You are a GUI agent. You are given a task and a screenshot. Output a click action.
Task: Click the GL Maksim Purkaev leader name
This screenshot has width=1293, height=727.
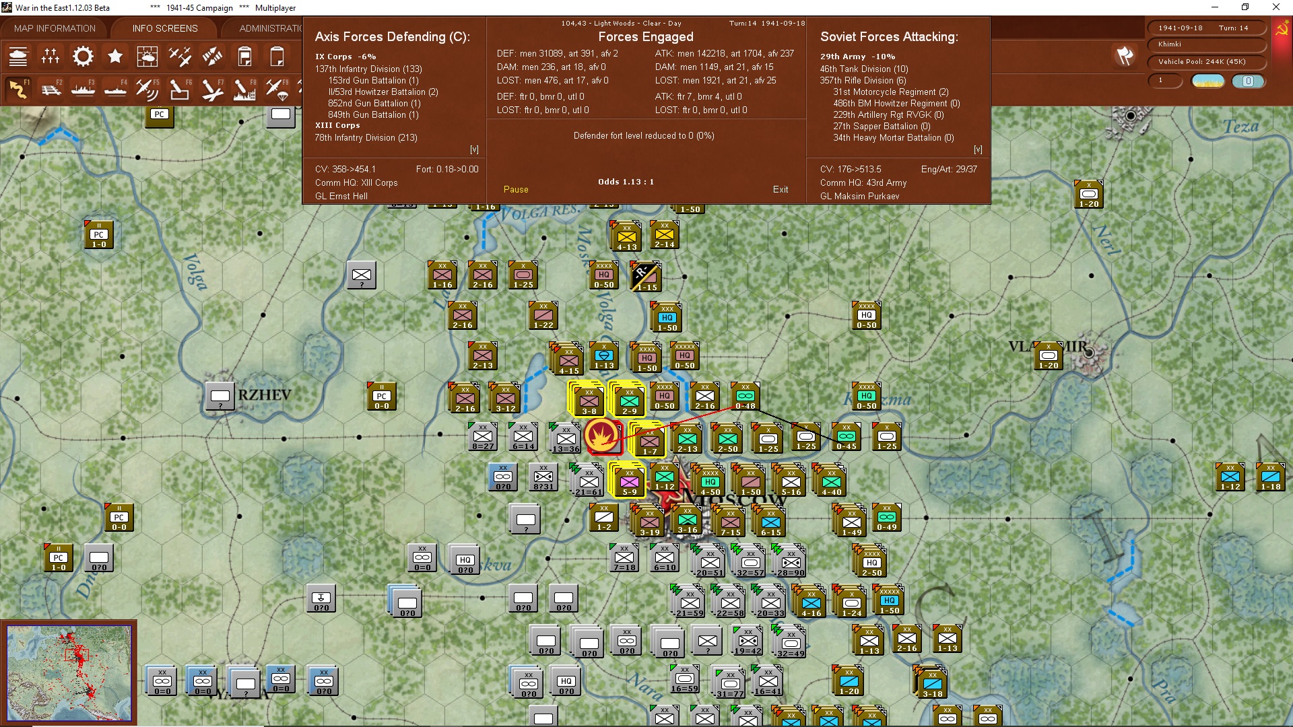(x=860, y=196)
